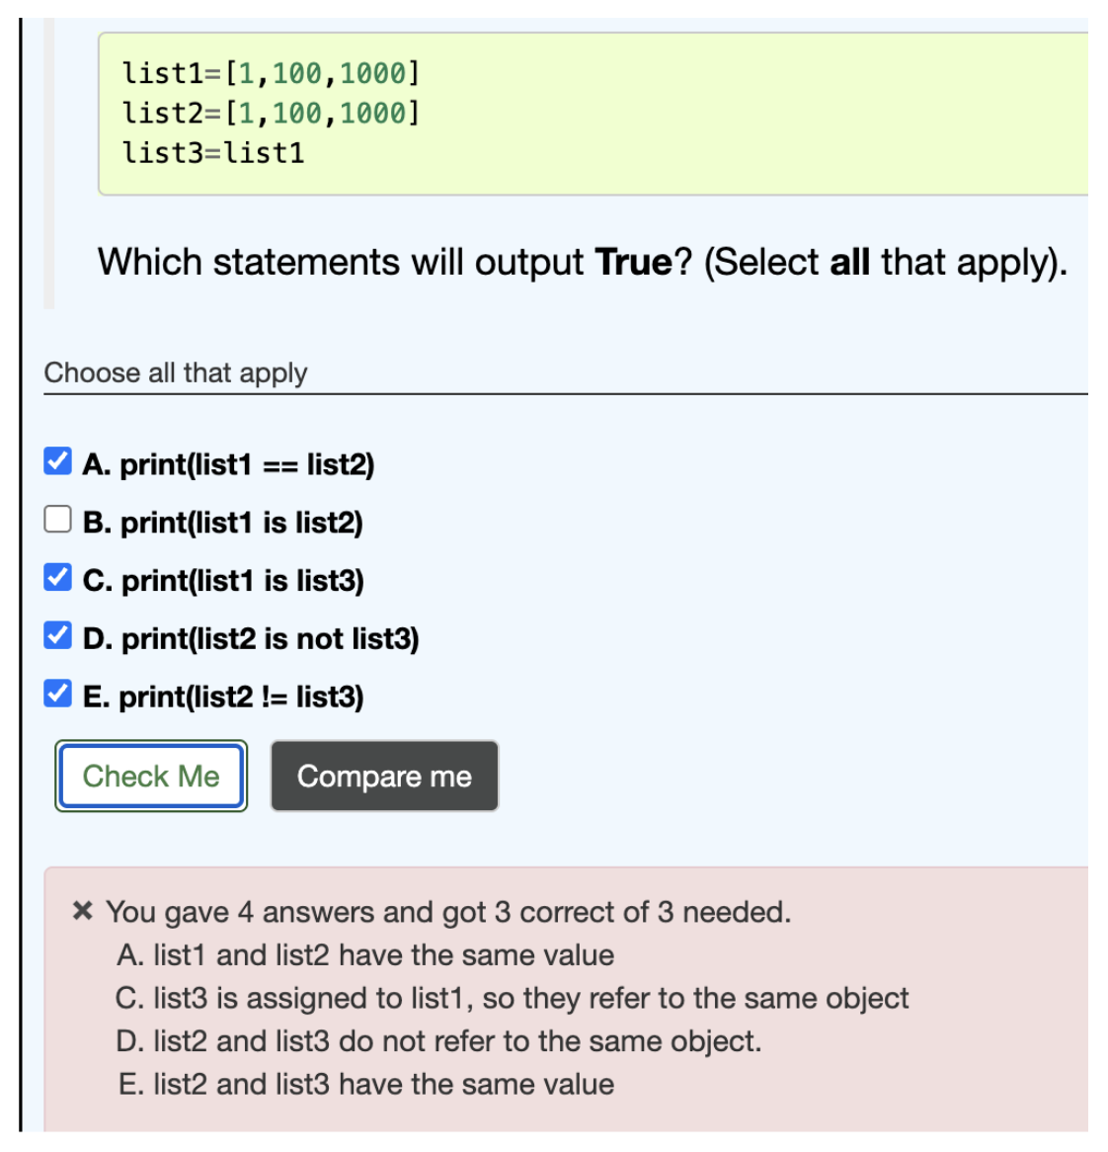This screenshot has height=1152, width=1108.
Task: Click the label text print(list2 != list3)
Action: (x=242, y=698)
